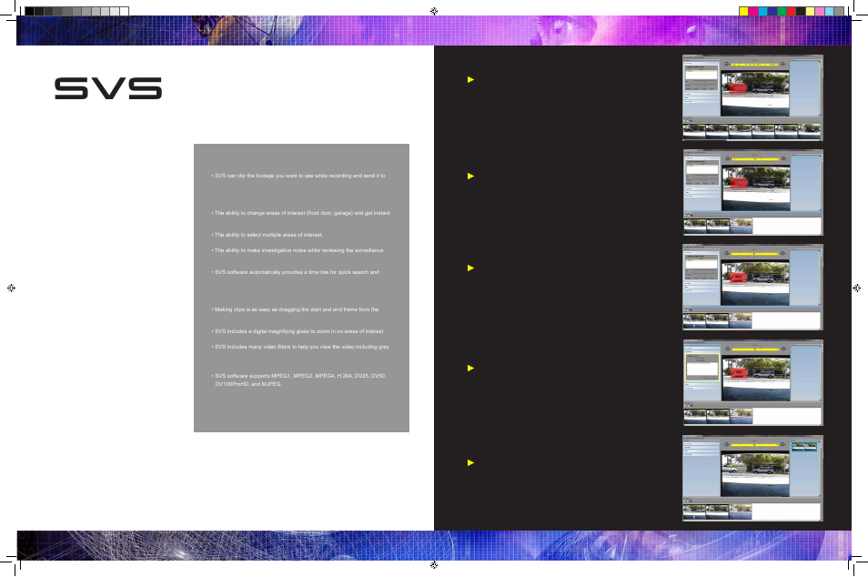Click text 'The ability to select multiple areas of interest.'
The width and height of the screenshot is (868, 577).
click(268, 235)
